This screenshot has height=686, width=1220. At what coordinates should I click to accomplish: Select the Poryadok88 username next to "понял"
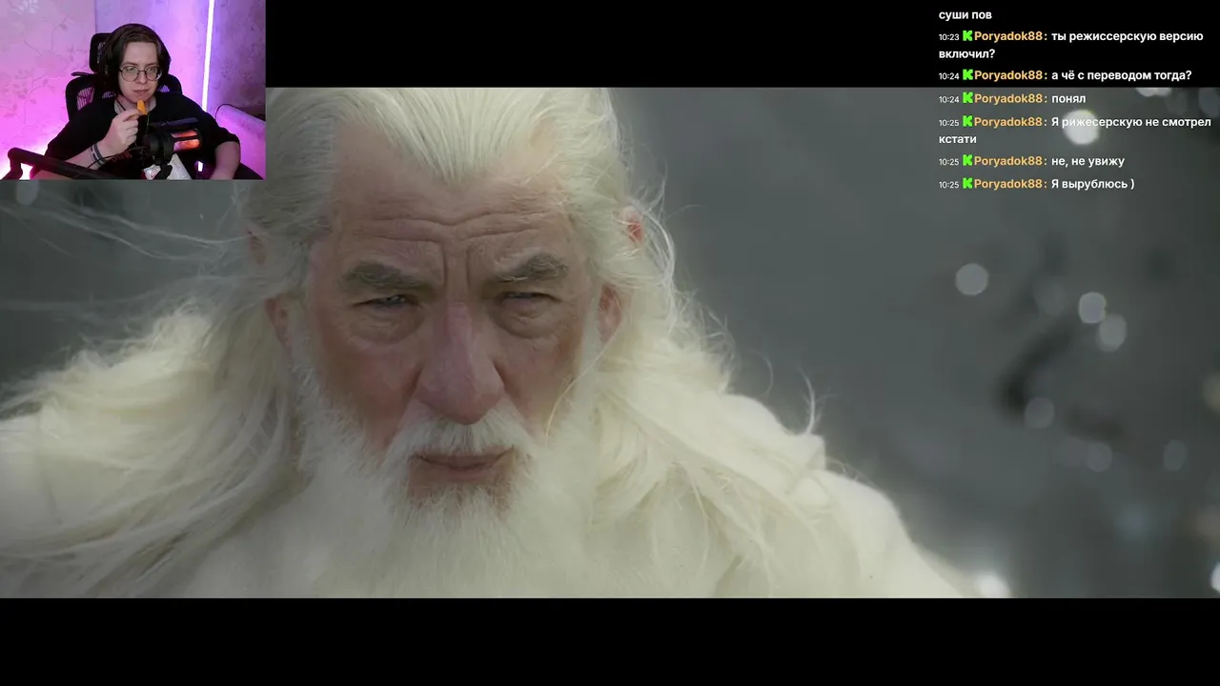pos(1009,98)
